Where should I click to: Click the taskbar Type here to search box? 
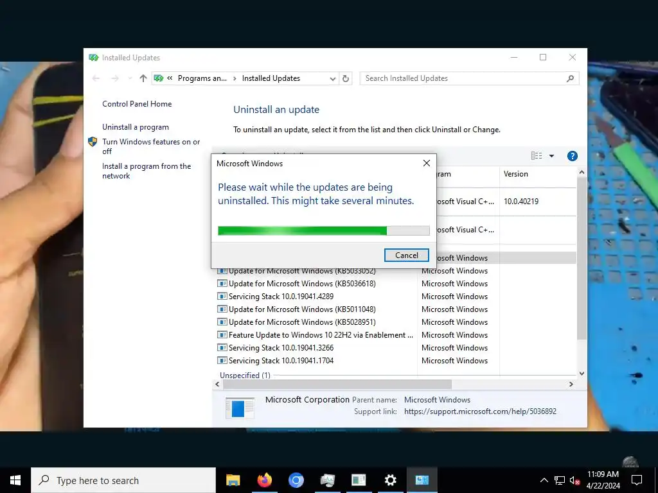(x=123, y=480)
